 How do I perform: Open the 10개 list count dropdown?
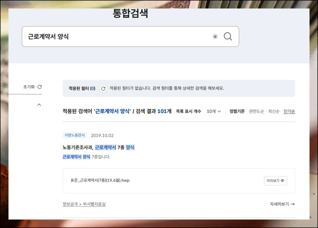click(214, 111)
